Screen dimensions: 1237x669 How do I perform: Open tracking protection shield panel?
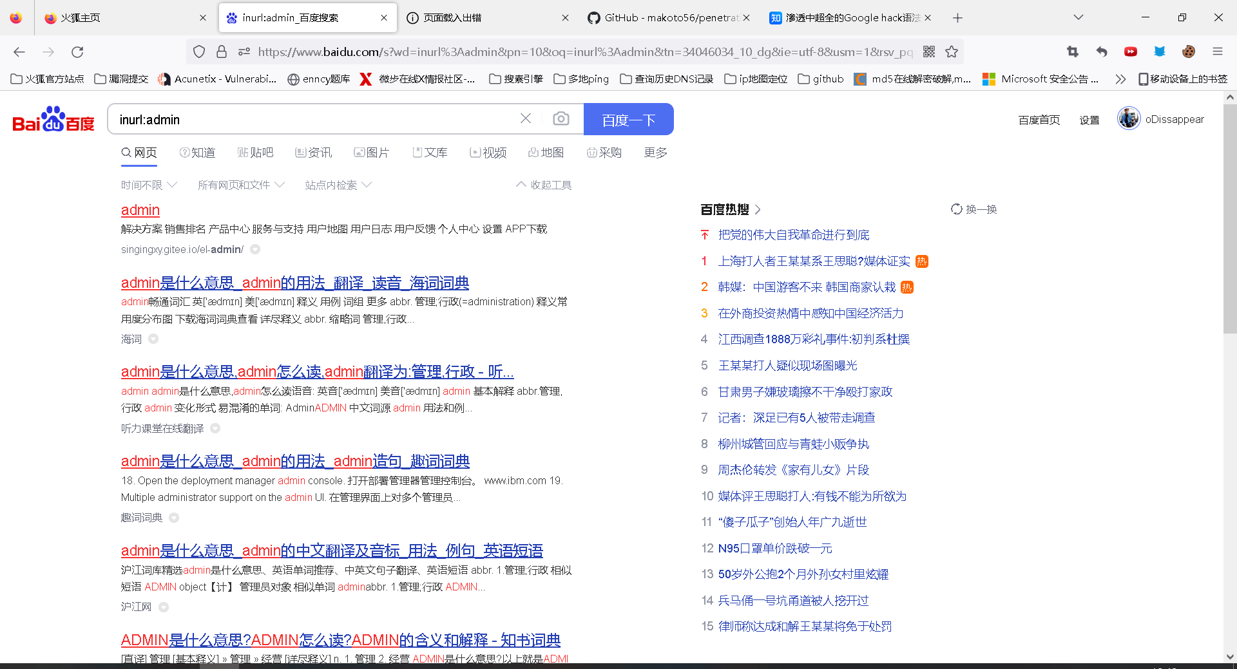[x=199, y=52]
